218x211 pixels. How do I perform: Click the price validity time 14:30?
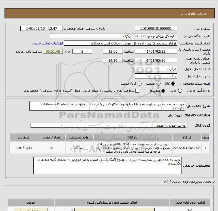pyautogui.click(x=113, y=60)
